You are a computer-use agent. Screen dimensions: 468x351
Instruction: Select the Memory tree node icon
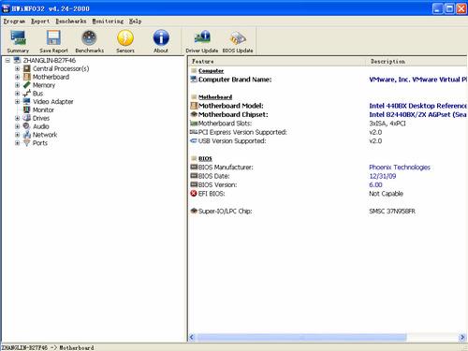coord(27,85)
